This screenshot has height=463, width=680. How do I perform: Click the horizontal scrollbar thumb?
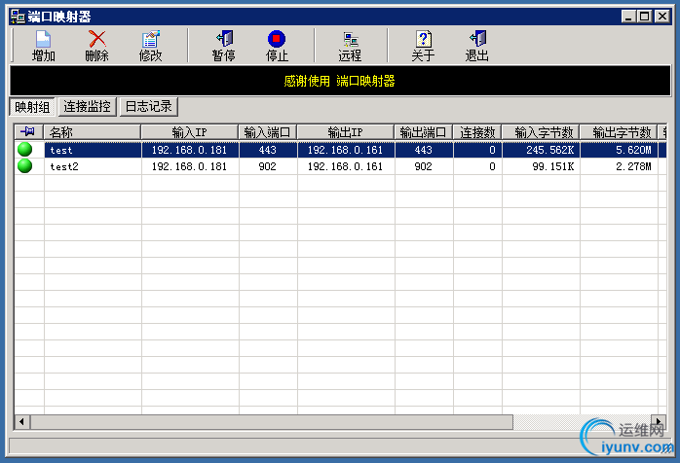click(x=272, y=422)
